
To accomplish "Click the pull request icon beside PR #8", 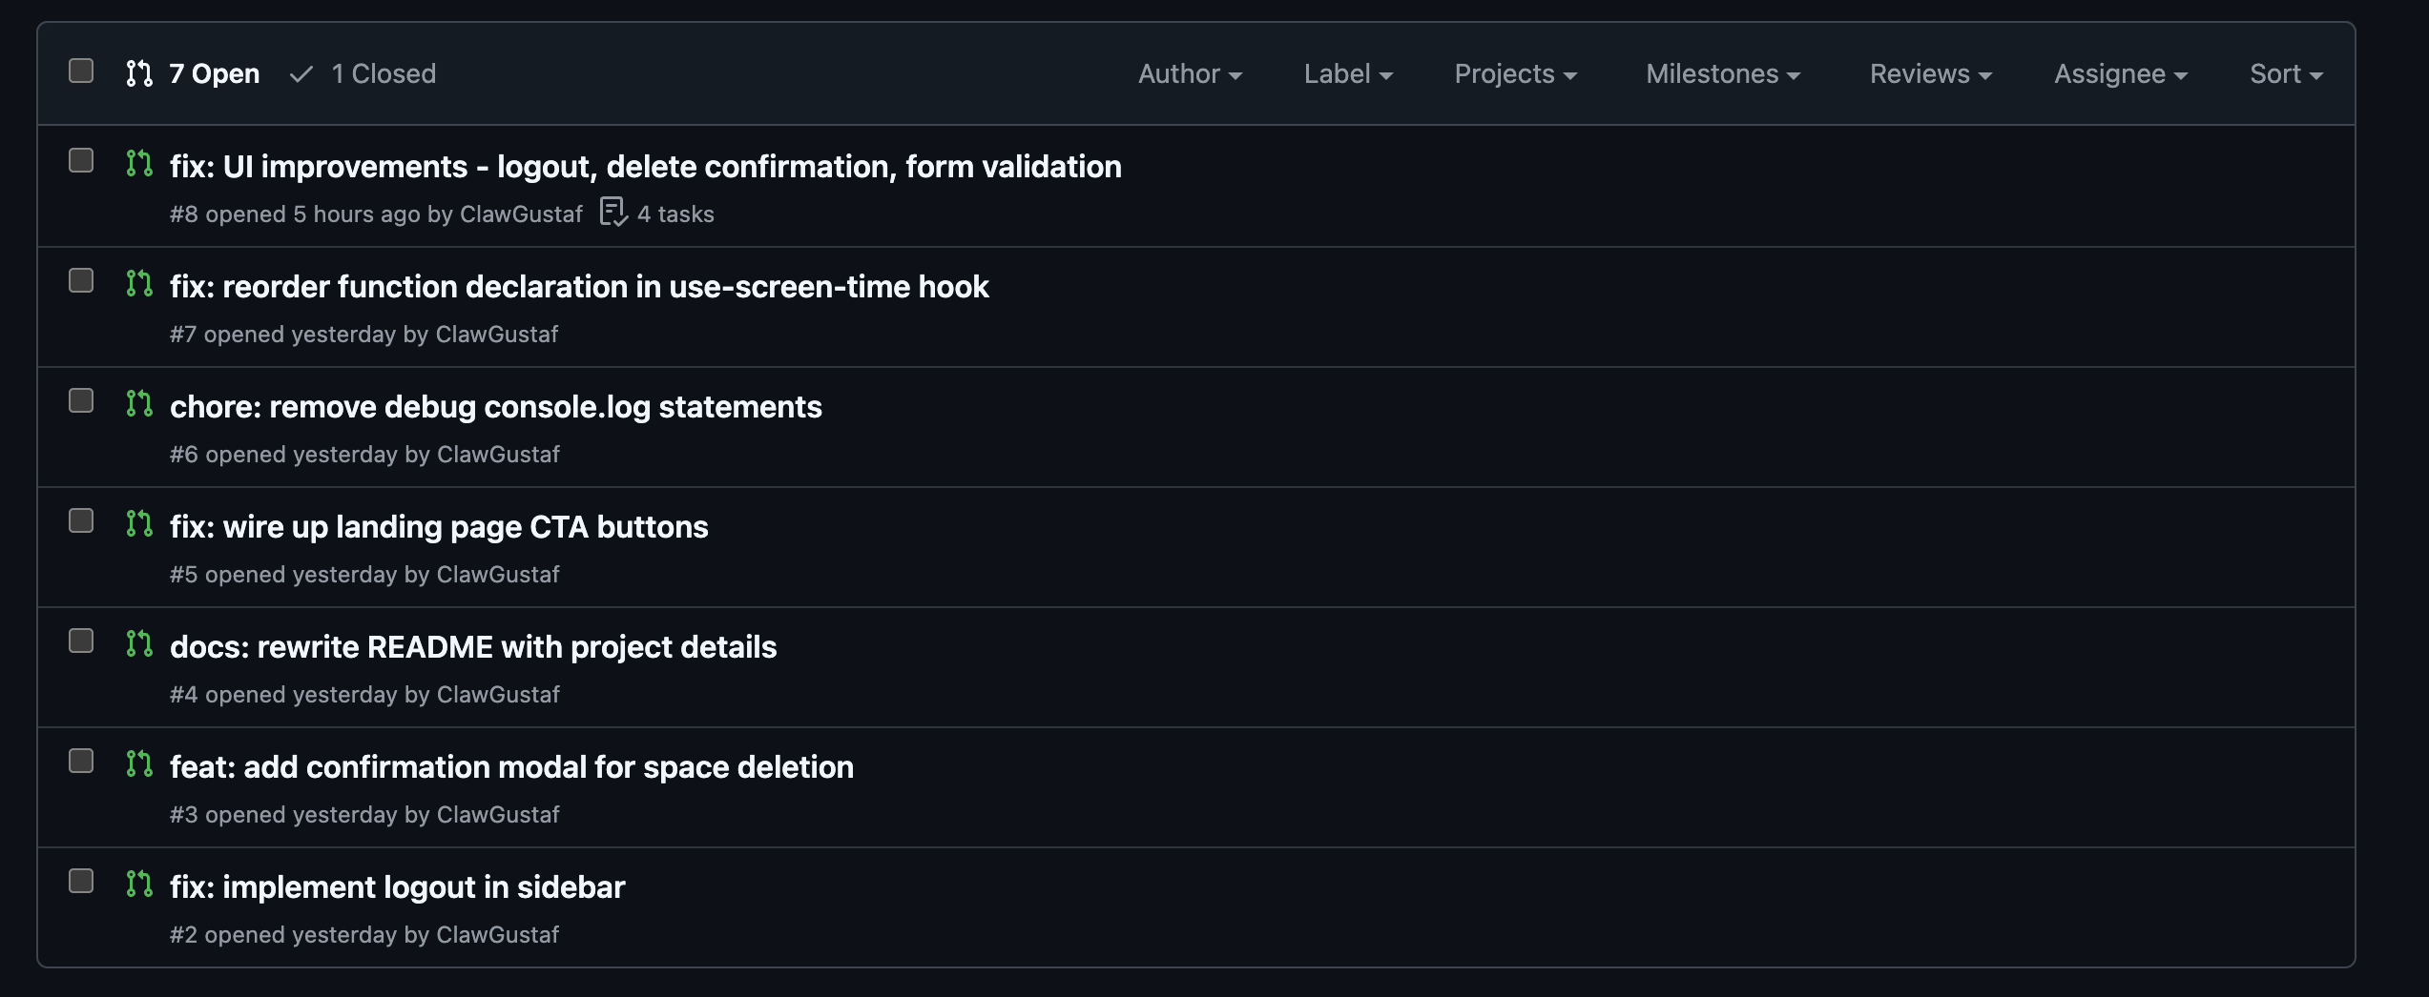I will pos(140,164).
